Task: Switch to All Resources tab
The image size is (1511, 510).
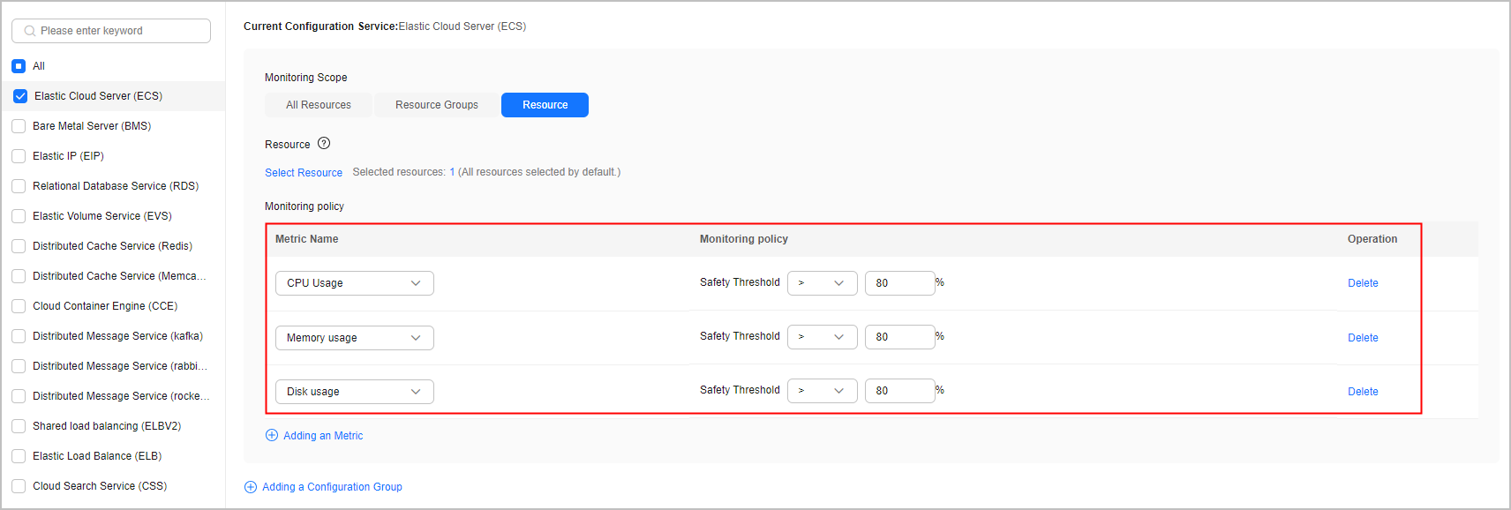Action: click(319, 105)
